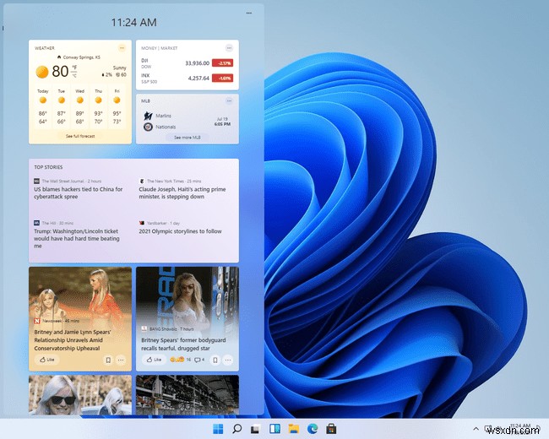This screenshot has width=549, height=439.
Task: Click the Marlins vs Nationals Jul 19 game time
Action: [x=222, y=122]
